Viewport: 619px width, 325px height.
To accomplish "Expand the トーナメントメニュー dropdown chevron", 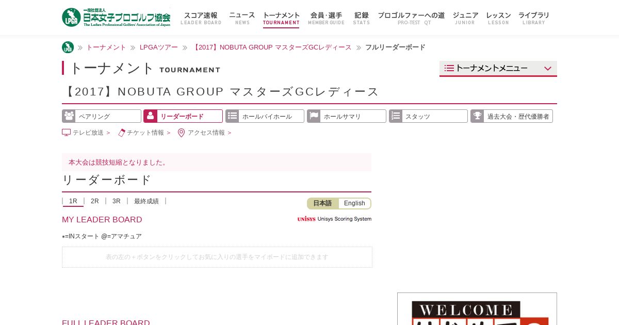I will 548,68.
